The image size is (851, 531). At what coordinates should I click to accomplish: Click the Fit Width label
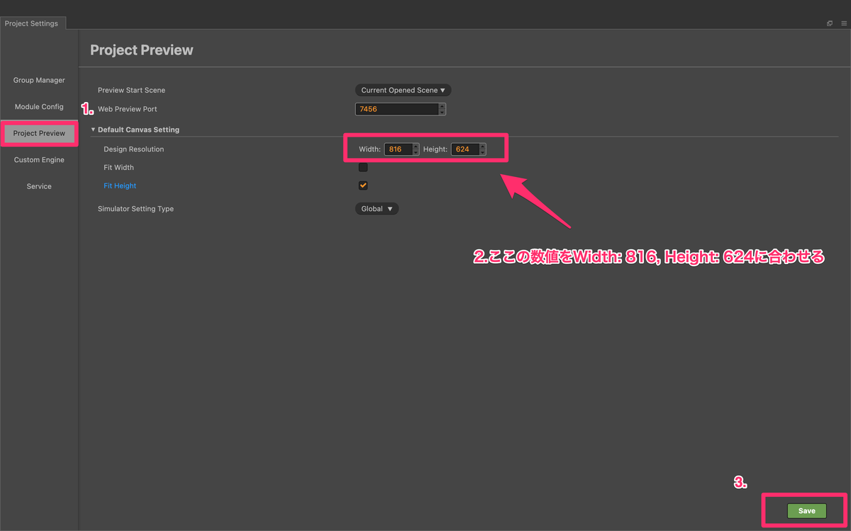pos(118,168)
